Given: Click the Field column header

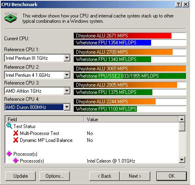Looking at the screenshot, I should (44, 119).
